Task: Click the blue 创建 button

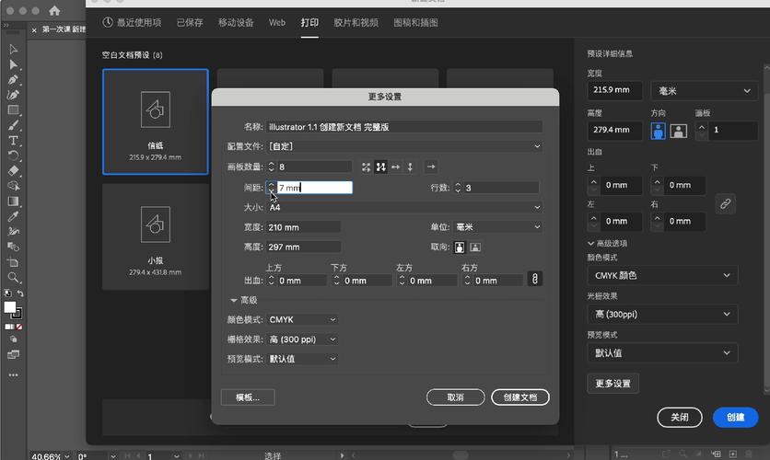Action: click(x=736, y=418)
